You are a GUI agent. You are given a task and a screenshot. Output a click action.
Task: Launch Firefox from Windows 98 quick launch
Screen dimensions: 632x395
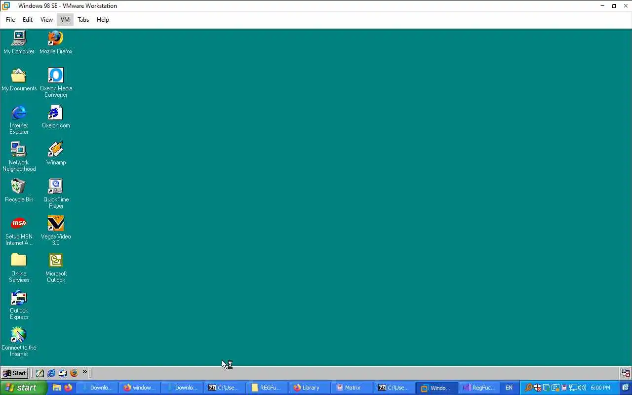click(74, 373)
